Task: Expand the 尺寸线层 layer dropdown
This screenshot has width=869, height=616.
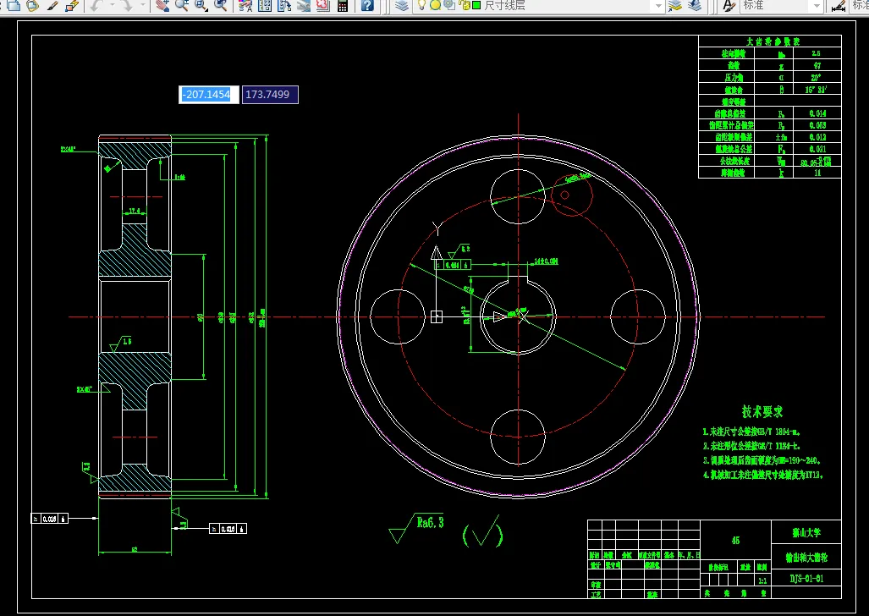Action: 657,5
